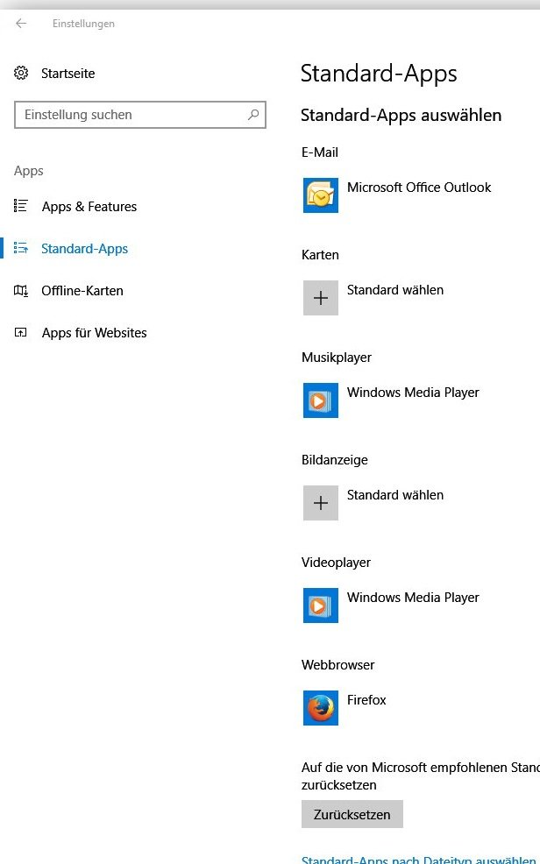Click the Standard-Apps page heading
This screenshot has width=540, height=864.
point(379,74)
